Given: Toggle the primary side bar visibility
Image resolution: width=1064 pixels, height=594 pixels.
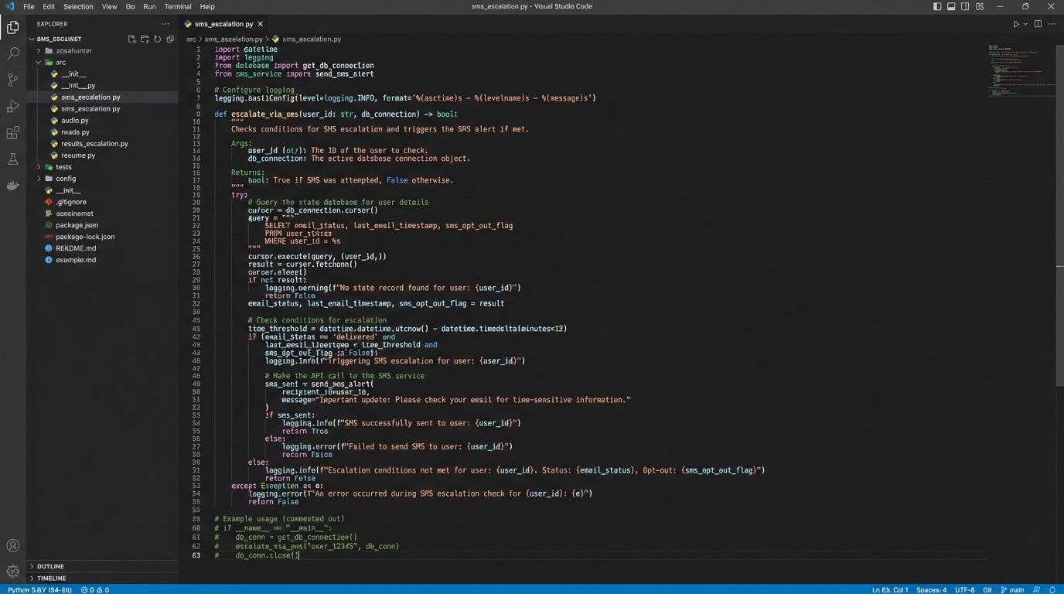Looking at the screenshot, I should pyautogui.click(x=937, y=6).
